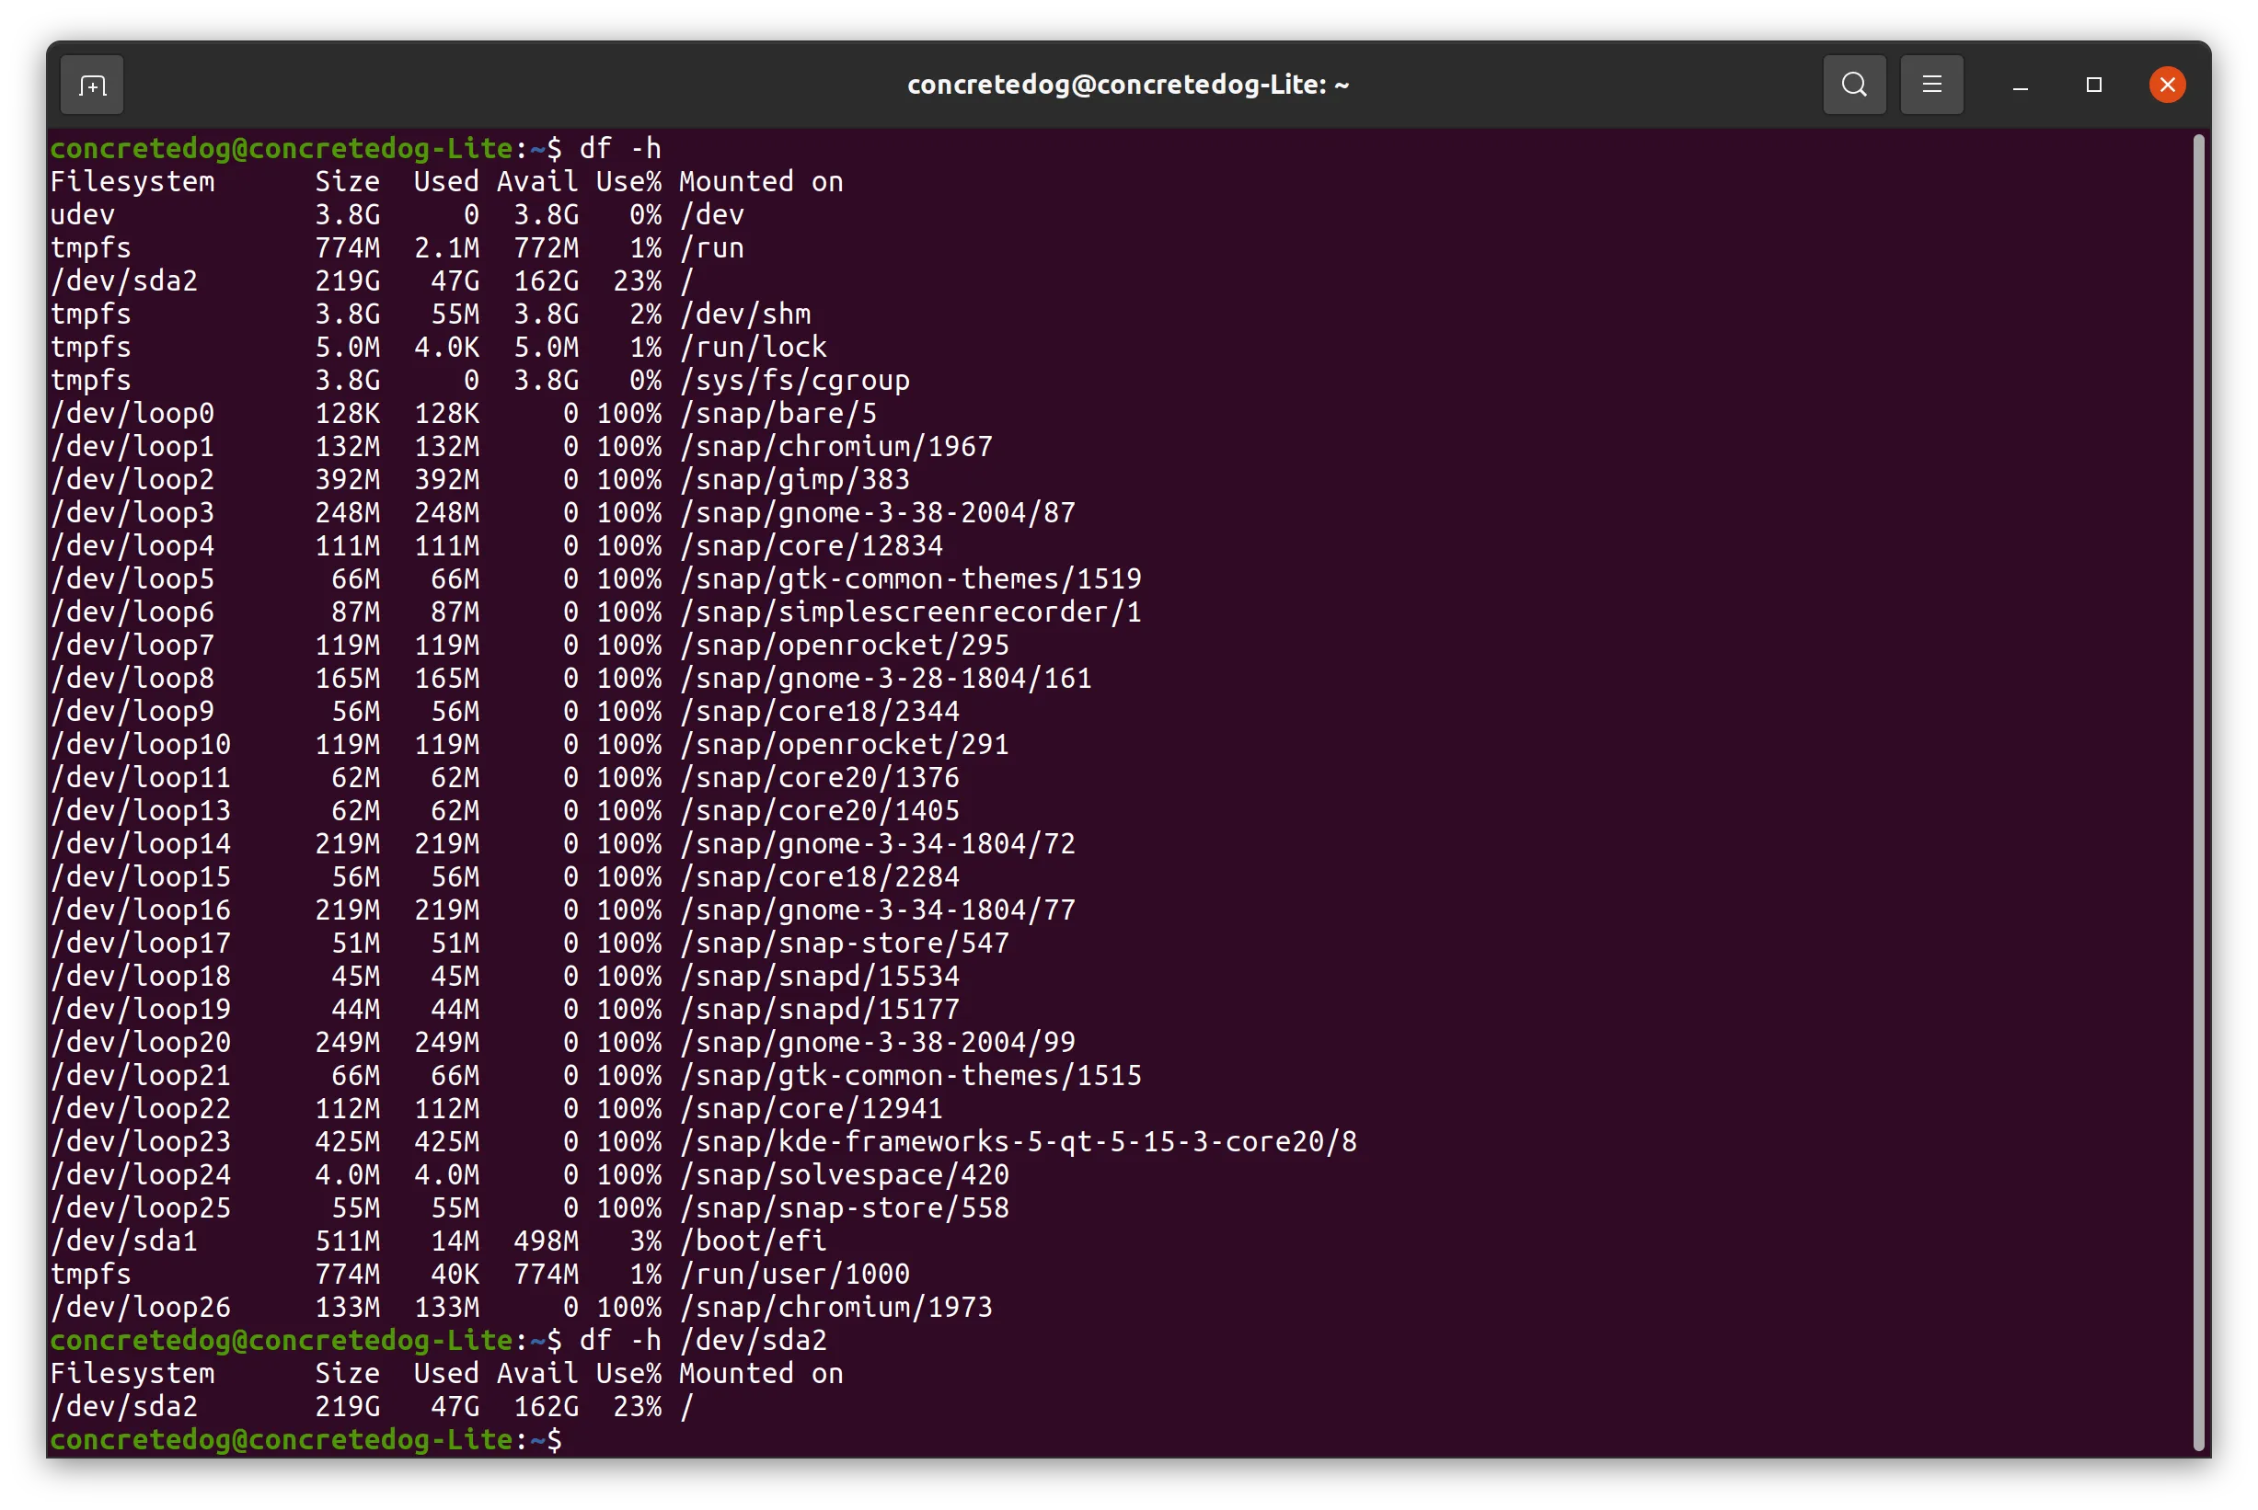The height and width of the screenshot is (1510, 2258).
Task: Click '/run/lock' mount path
Action: pos(754,347)
